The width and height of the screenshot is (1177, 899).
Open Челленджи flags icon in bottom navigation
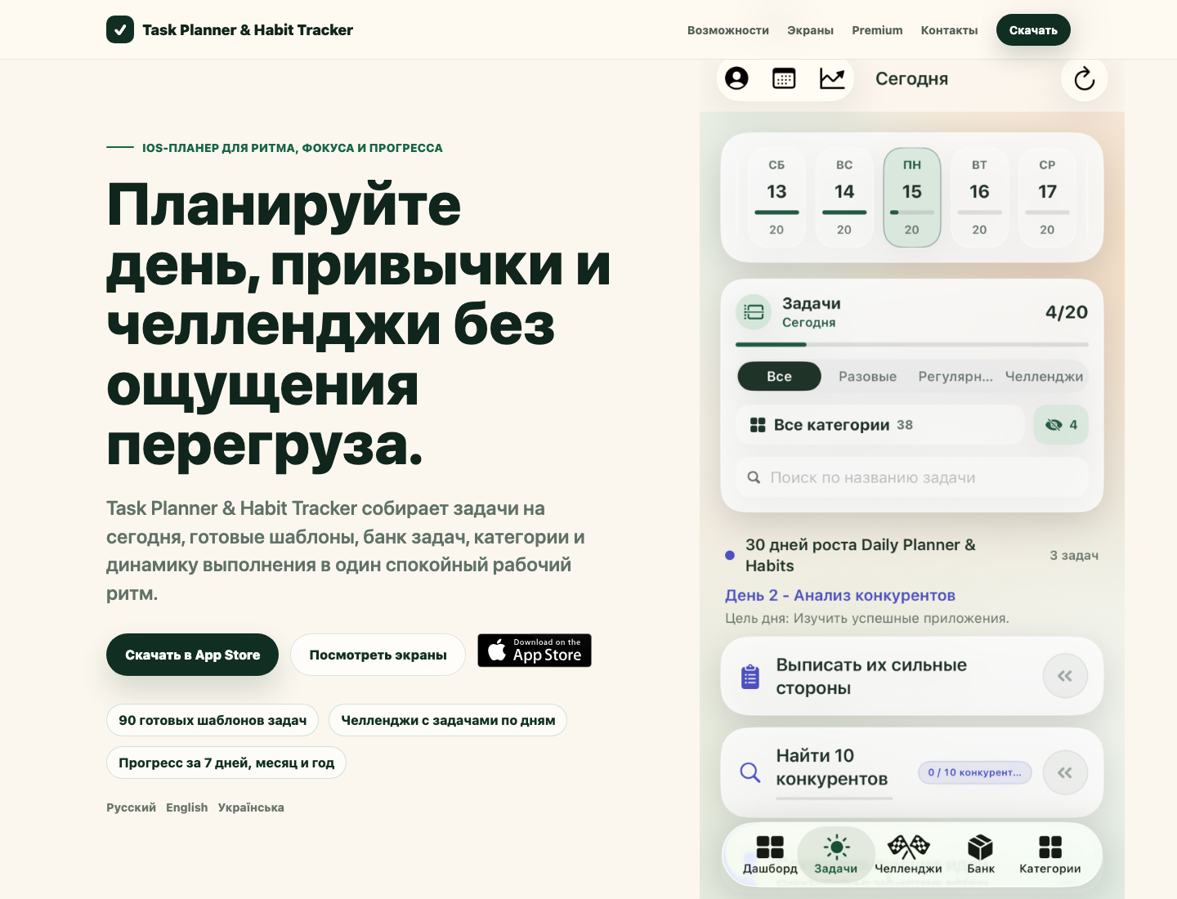point(908,855)
